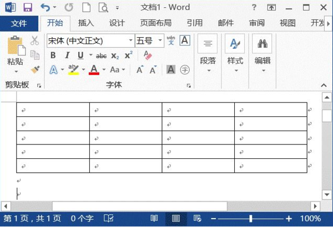This screenshot has width=333, height=227.
Task: Apply yellow text highlight color
Action: pos(73,70)
